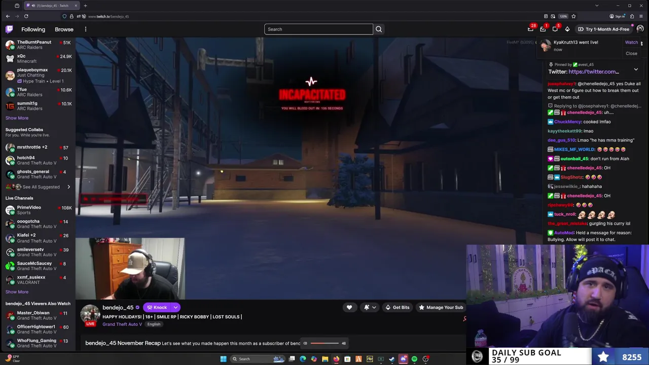Open the Following page
Viewport: 649px width, 365px height.
point(33,29)
